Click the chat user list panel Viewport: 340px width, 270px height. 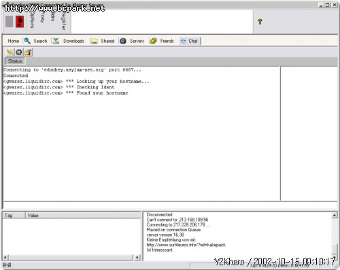pyautogui.click(x=309, y=133)
